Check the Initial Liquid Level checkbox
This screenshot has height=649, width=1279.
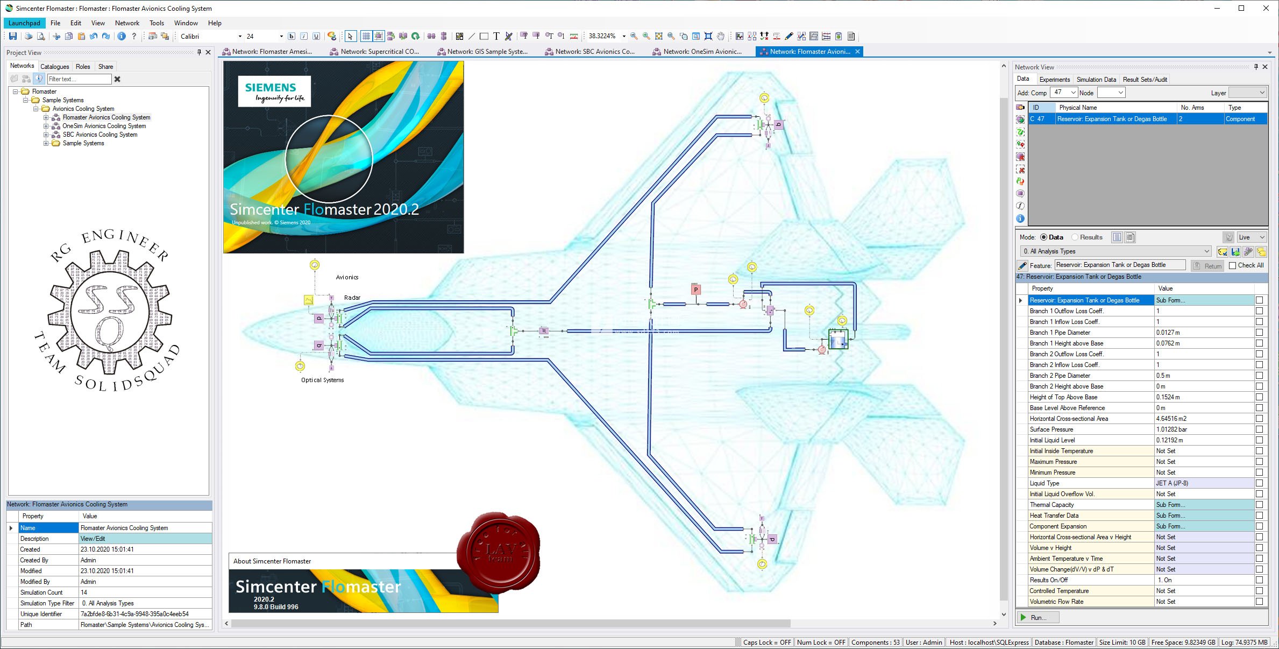[x=1259, y=440]
